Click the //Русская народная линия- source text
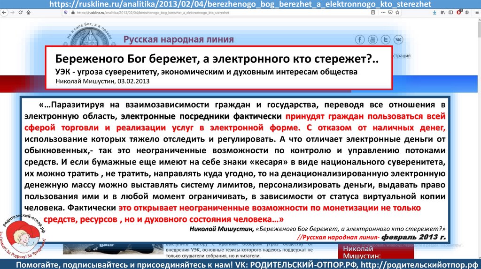 coord(338,238)
